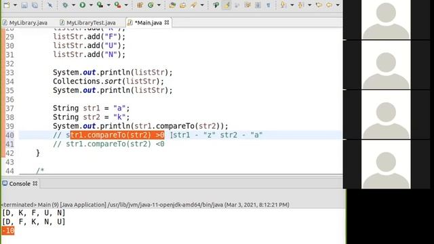Screen dimensions: 434x244
Task: Click the New file toolbar icon
Action: pos(7,5)
